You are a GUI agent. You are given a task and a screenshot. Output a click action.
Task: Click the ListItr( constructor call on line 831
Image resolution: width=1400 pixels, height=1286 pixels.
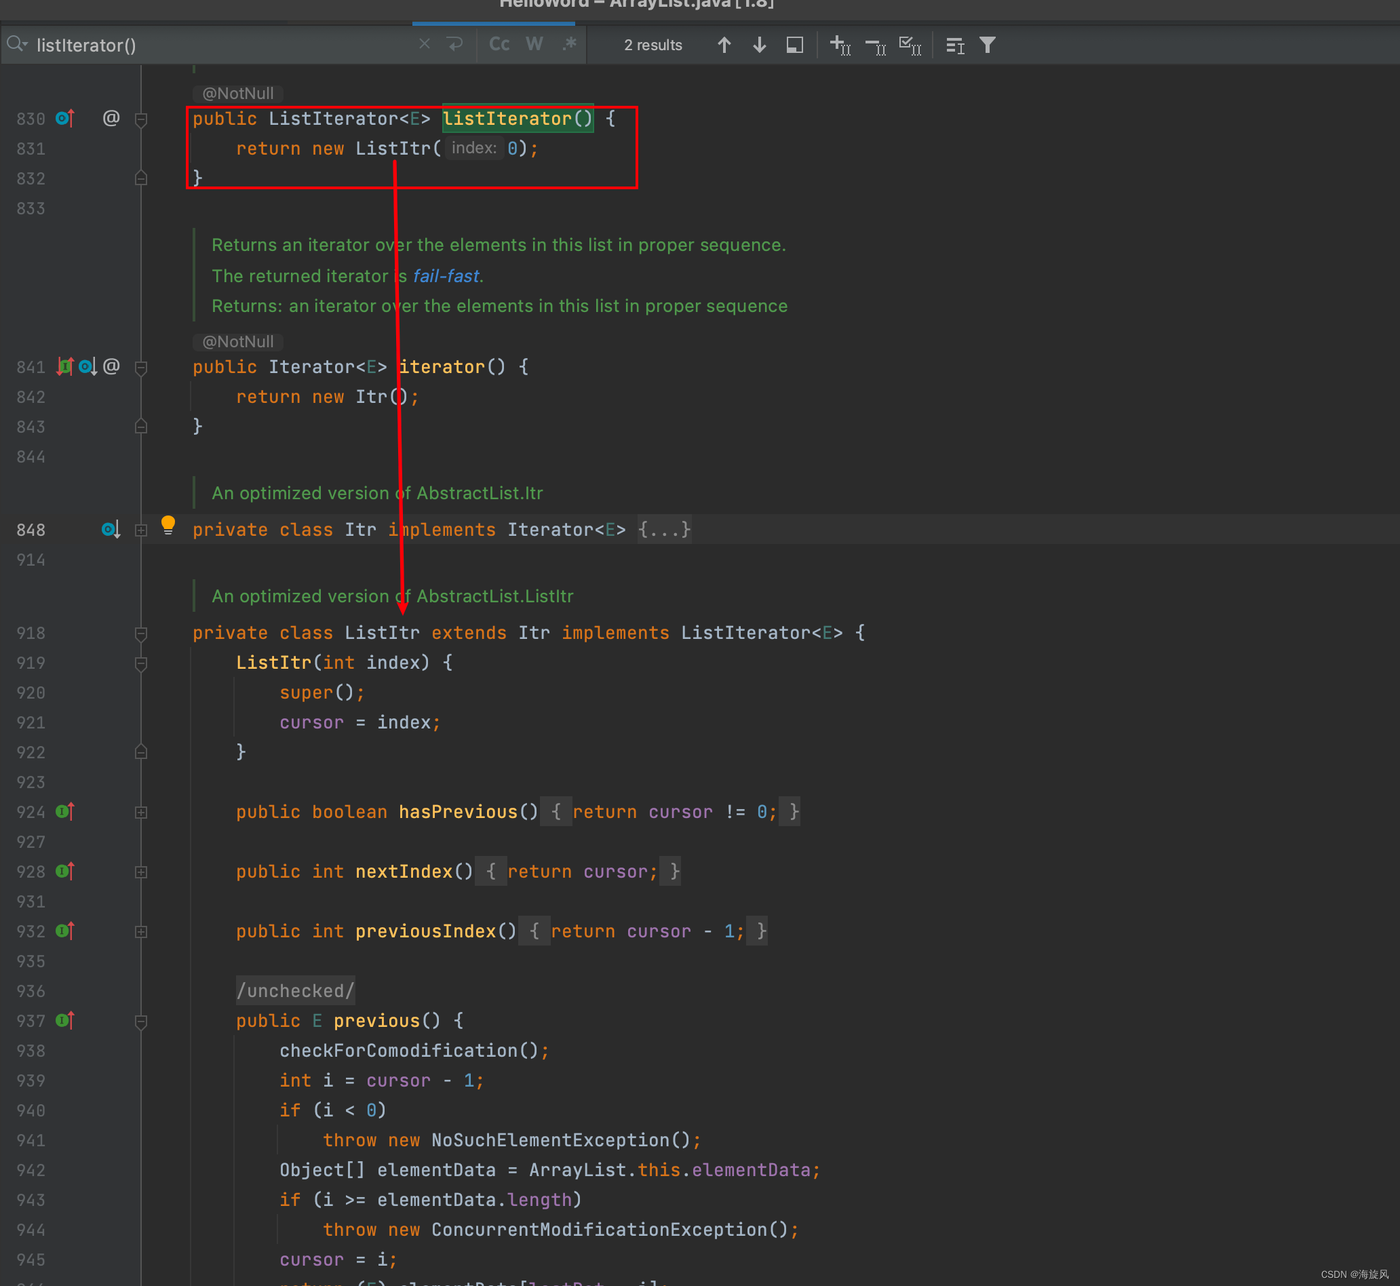398,149
